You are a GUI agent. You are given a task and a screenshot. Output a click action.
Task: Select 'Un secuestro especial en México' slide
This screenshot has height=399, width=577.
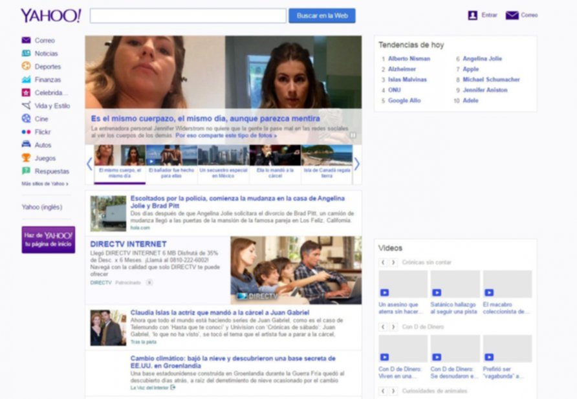tap(223, 164)
